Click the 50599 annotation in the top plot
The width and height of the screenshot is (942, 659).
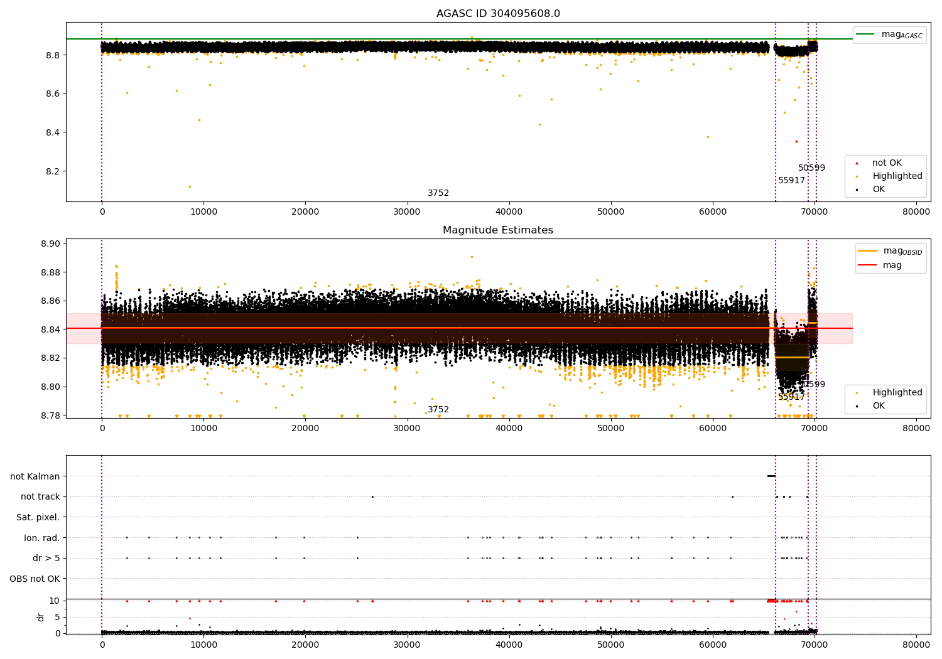coord(811,168)
